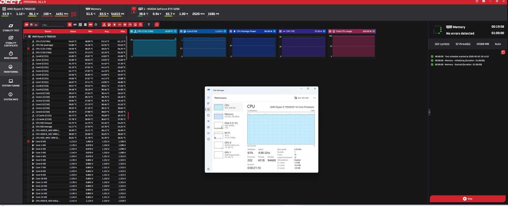Open the Stability Certificate section
The width and height of the screenshot is (508, 206).
point(11,41)
